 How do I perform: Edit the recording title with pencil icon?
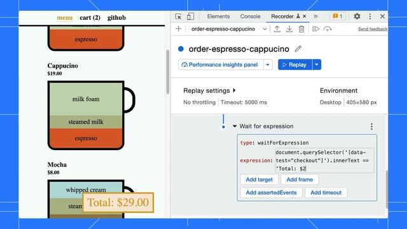(x=298, y=48)
